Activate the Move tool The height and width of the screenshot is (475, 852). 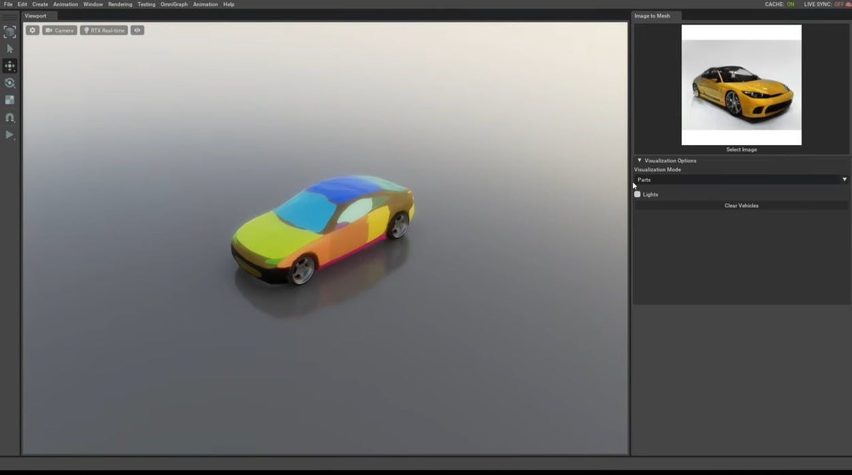[x=10, y=66]
